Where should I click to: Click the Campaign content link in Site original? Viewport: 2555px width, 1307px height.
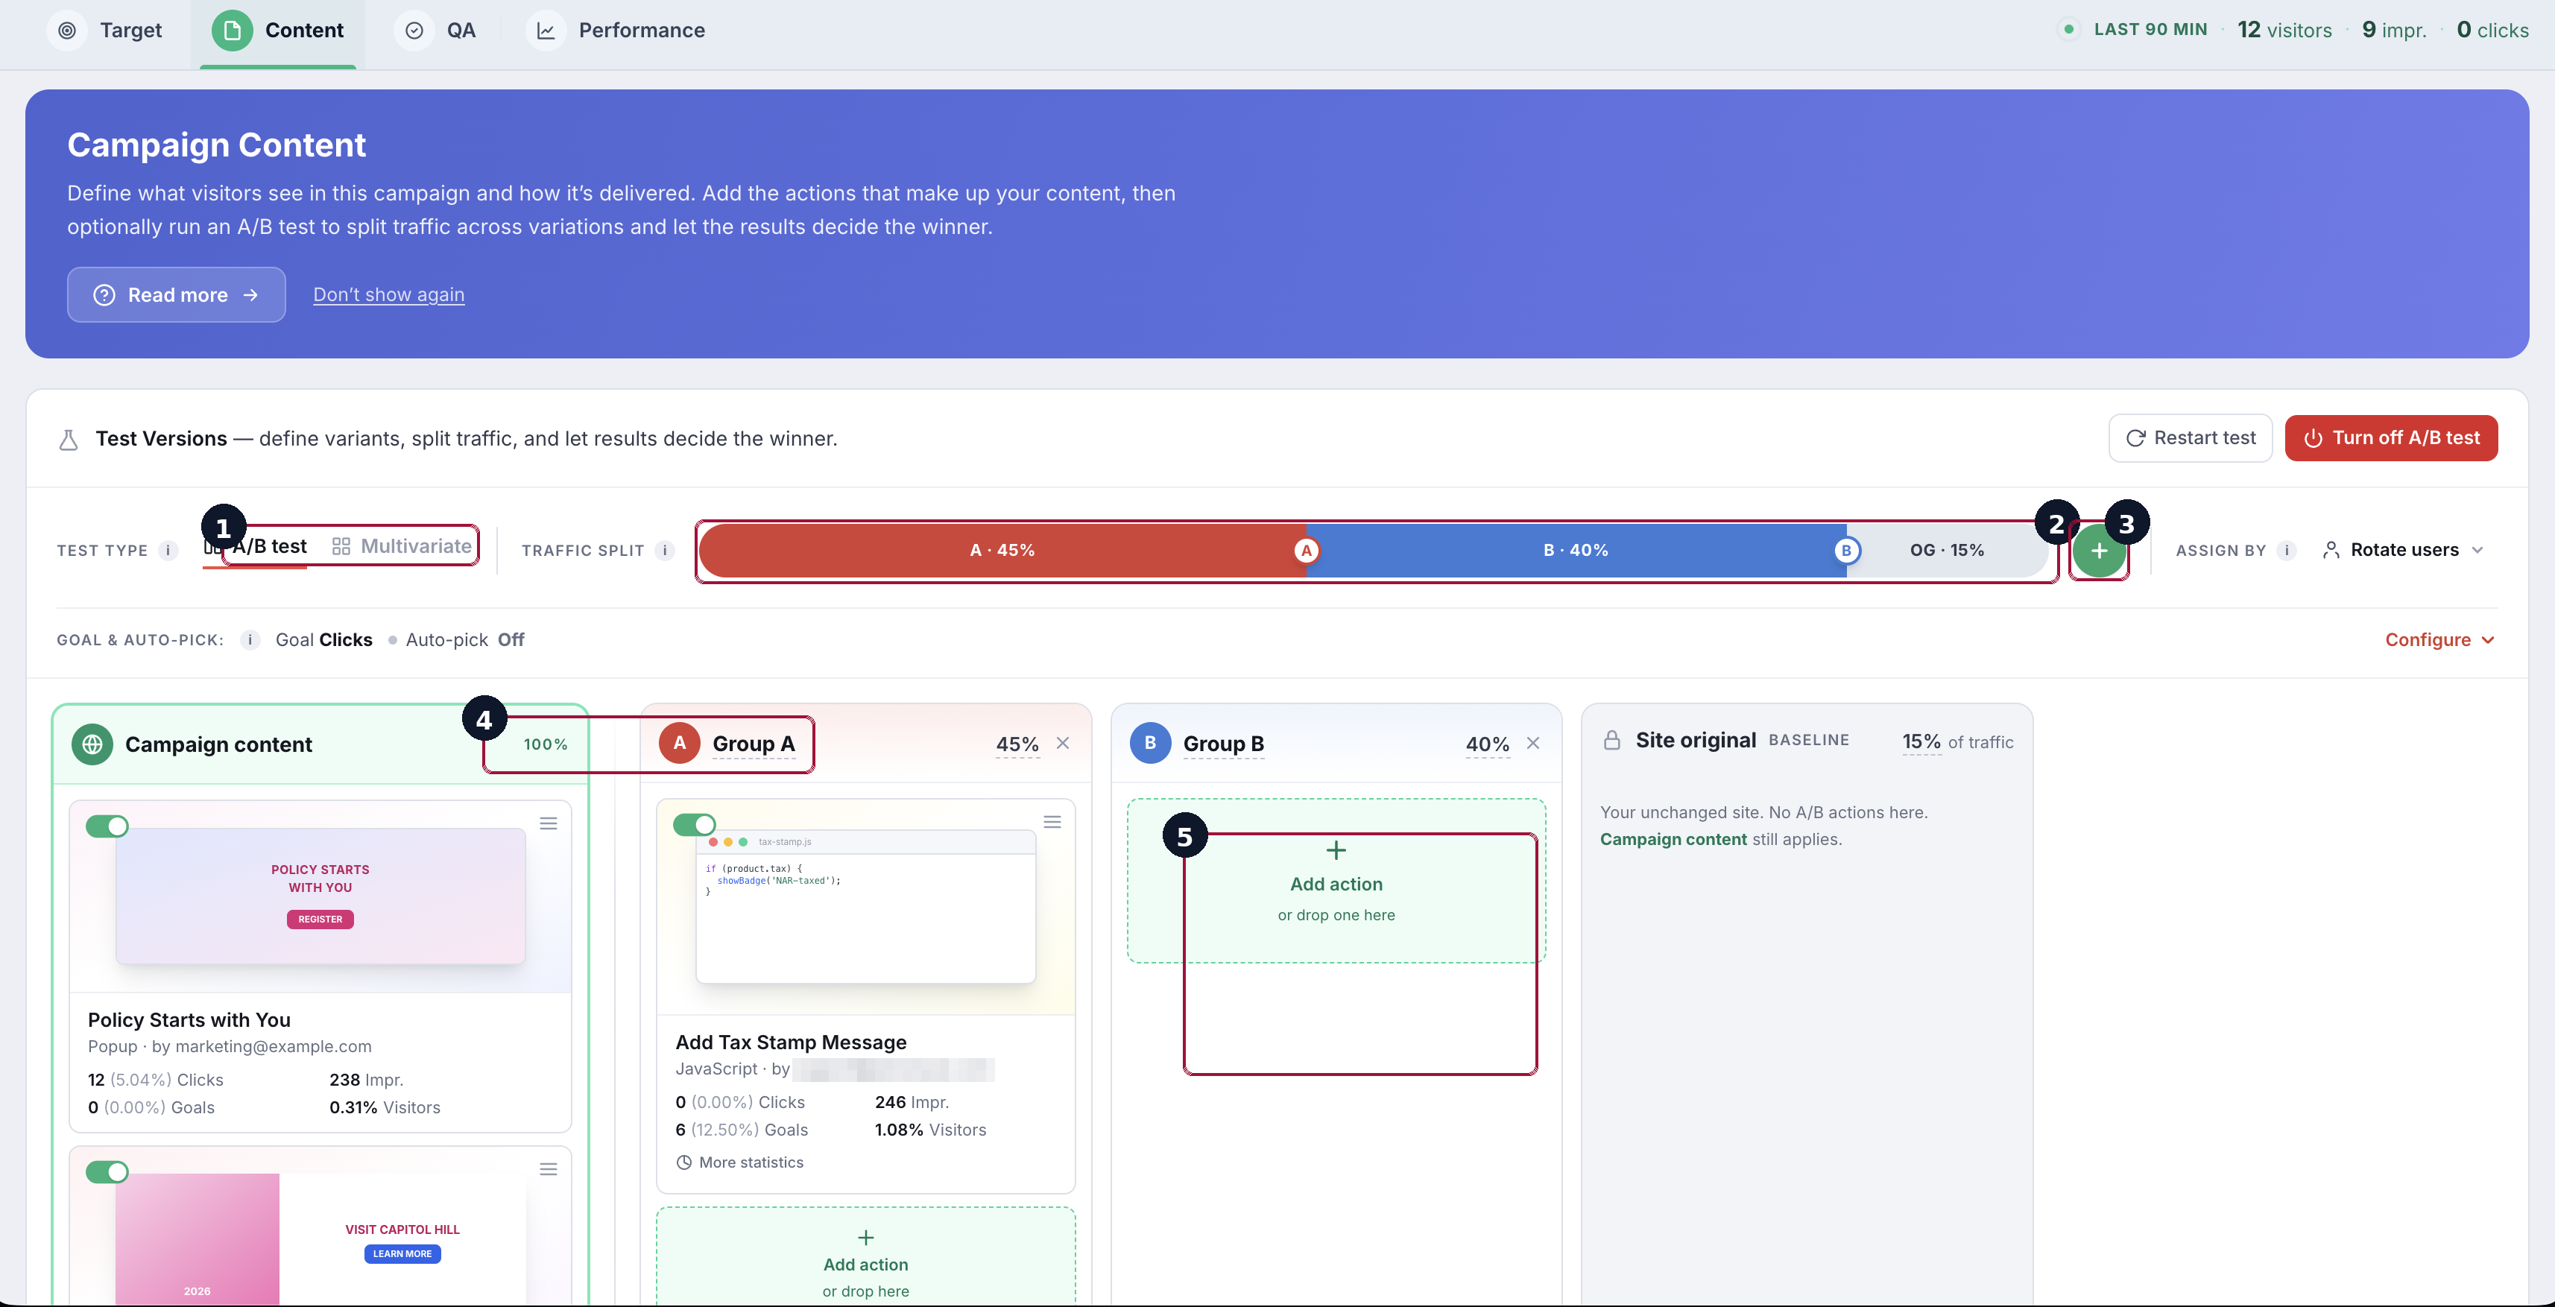coord(1673,839)
